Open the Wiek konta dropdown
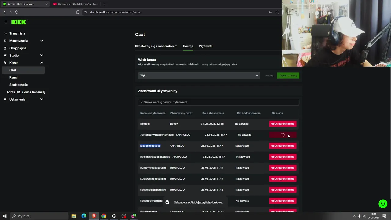Viewport: 391px width, 220px height. click(x=199, y=75)
